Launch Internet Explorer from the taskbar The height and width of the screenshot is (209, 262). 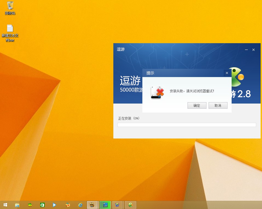(80, 205)
